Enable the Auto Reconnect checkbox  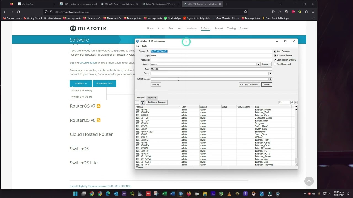(x=275, y=64)
